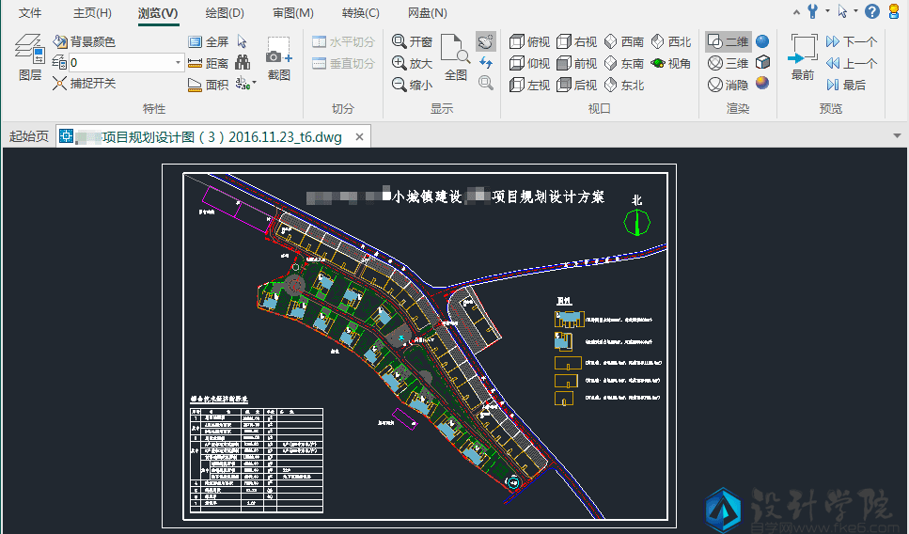Open the help question mark
Screen dimensions: 909x534
pos(872,11)
